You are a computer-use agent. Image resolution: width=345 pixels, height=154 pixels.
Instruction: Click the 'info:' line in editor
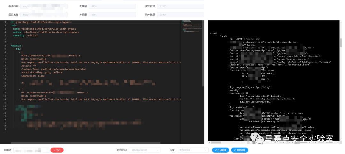tap(14, 26)
